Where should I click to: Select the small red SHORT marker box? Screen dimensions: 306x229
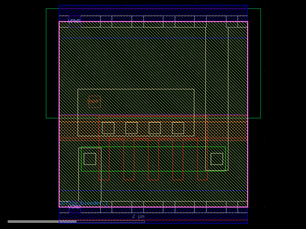(x=94, y=102)
